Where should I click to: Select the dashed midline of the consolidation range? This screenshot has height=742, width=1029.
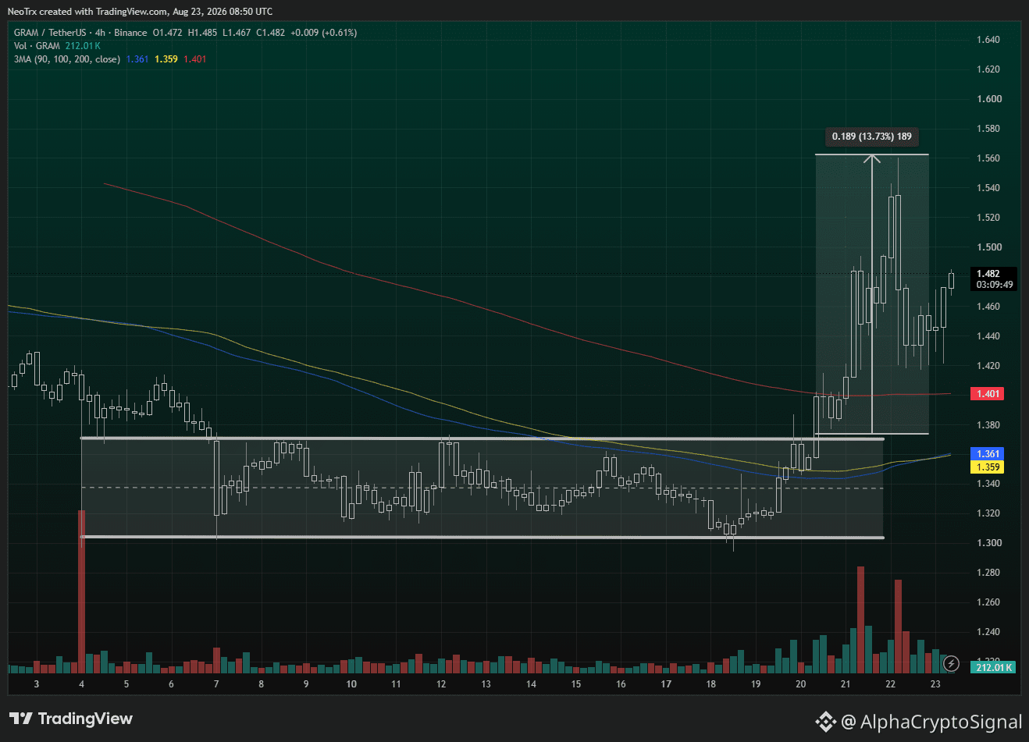pyautogui.click(x=482, y=488)
